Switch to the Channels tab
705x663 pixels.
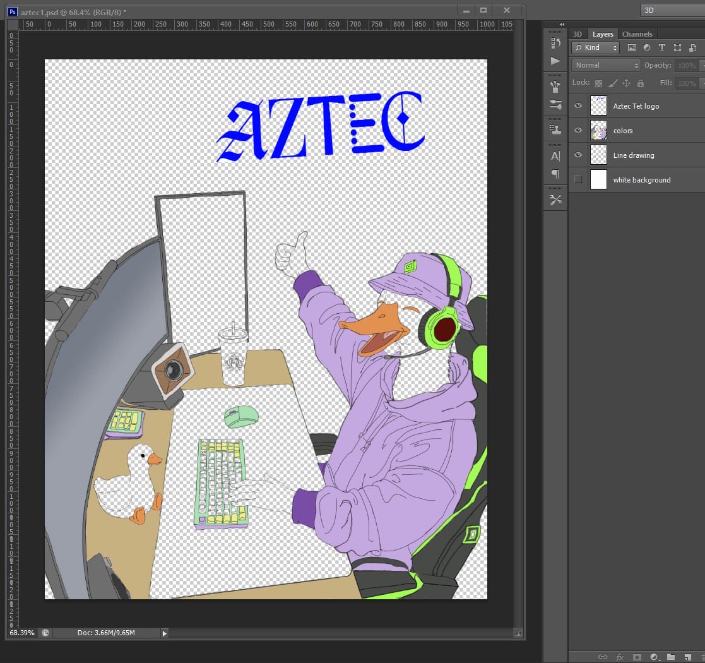point(637,33)
